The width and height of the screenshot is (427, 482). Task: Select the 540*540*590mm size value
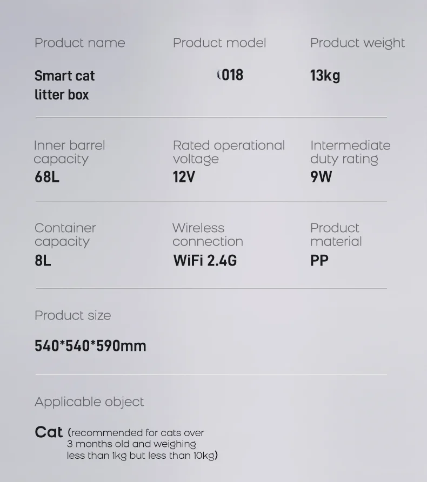point(90,345)
